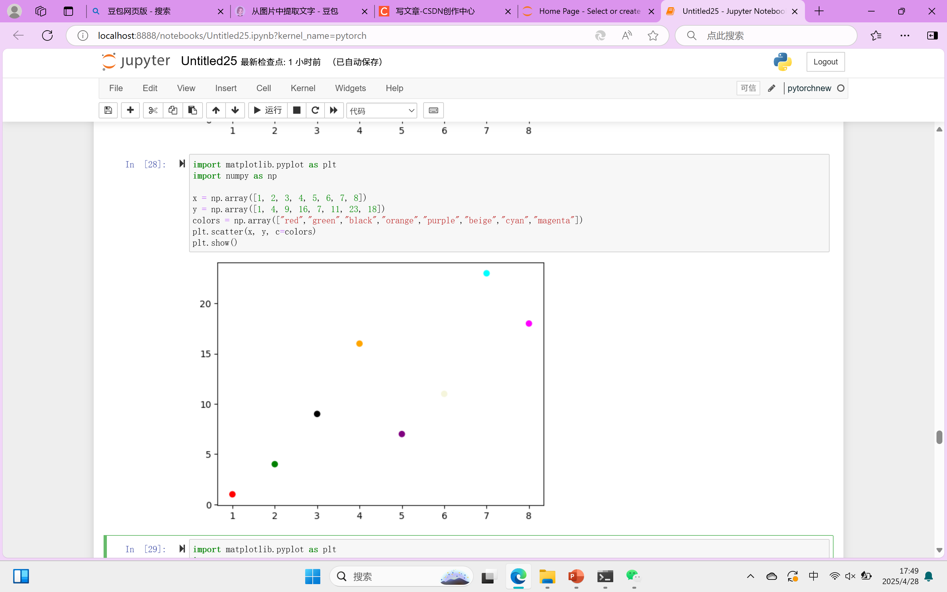Move the cell up with the arrow icon

click(216, 111)
